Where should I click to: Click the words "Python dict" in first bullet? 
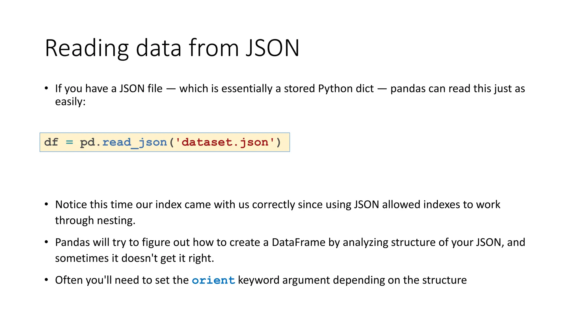[x=346, y=89]
